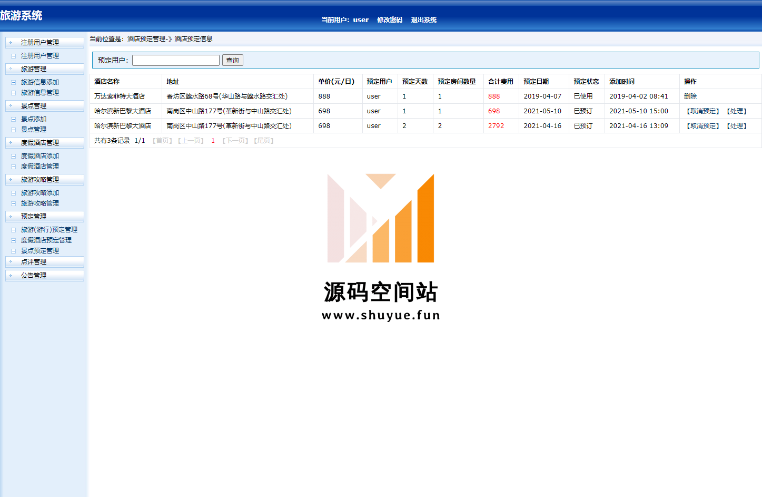Image resolution: width=762 pixels, height=497 pixels.
Task: Click the added time 2019-04-02 08:41
Action: (x=639, y=96)
